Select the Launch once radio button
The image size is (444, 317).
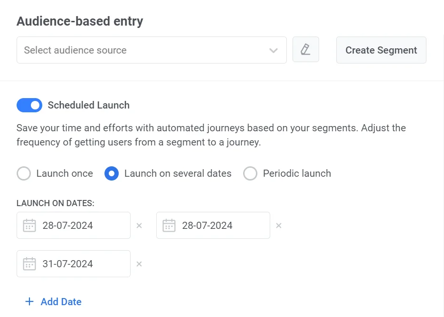click(23, 173)
